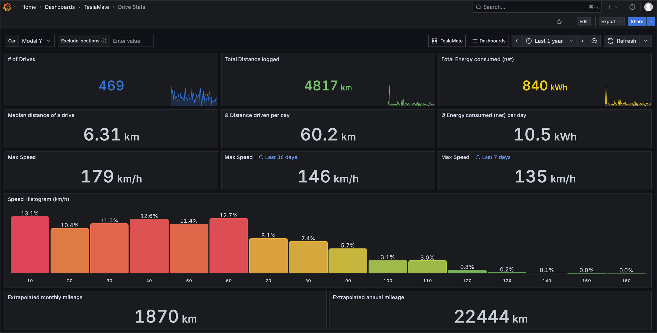Go to Dashboards in the breadcrumb
The height and width of the screenshot is (333, 657).
click(60, 7)
